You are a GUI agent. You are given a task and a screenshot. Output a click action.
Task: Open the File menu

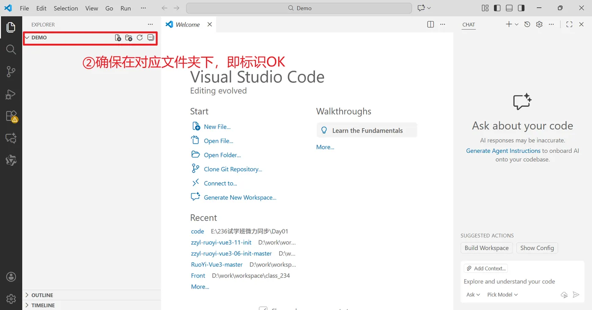pyautogui.click(x=25, y=8)
